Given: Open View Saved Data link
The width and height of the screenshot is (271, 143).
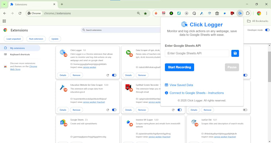Looking at the screenshot, I should pyautogui.click(x=179, y=85).
